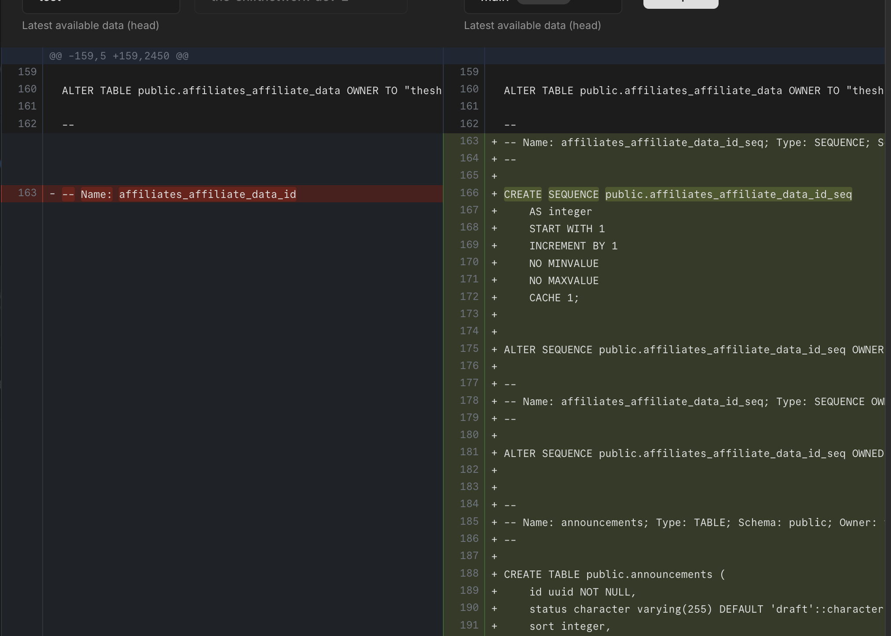Image resolution: width=891 pixels, height=636 pixels.
Task: Click line number 160 in left pane
Action: 27,90
